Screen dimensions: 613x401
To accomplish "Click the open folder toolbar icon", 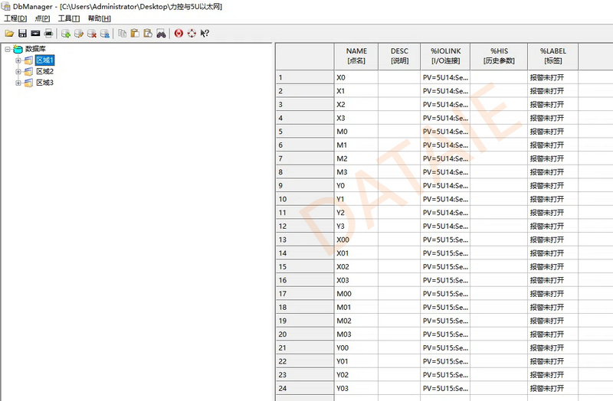I will [9, 34].
